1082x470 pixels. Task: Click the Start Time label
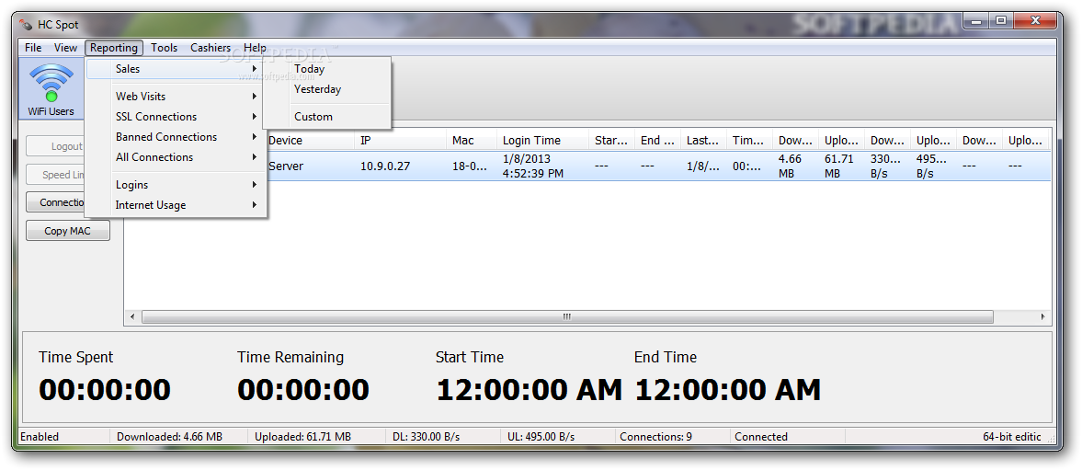[x=469, y=358]
